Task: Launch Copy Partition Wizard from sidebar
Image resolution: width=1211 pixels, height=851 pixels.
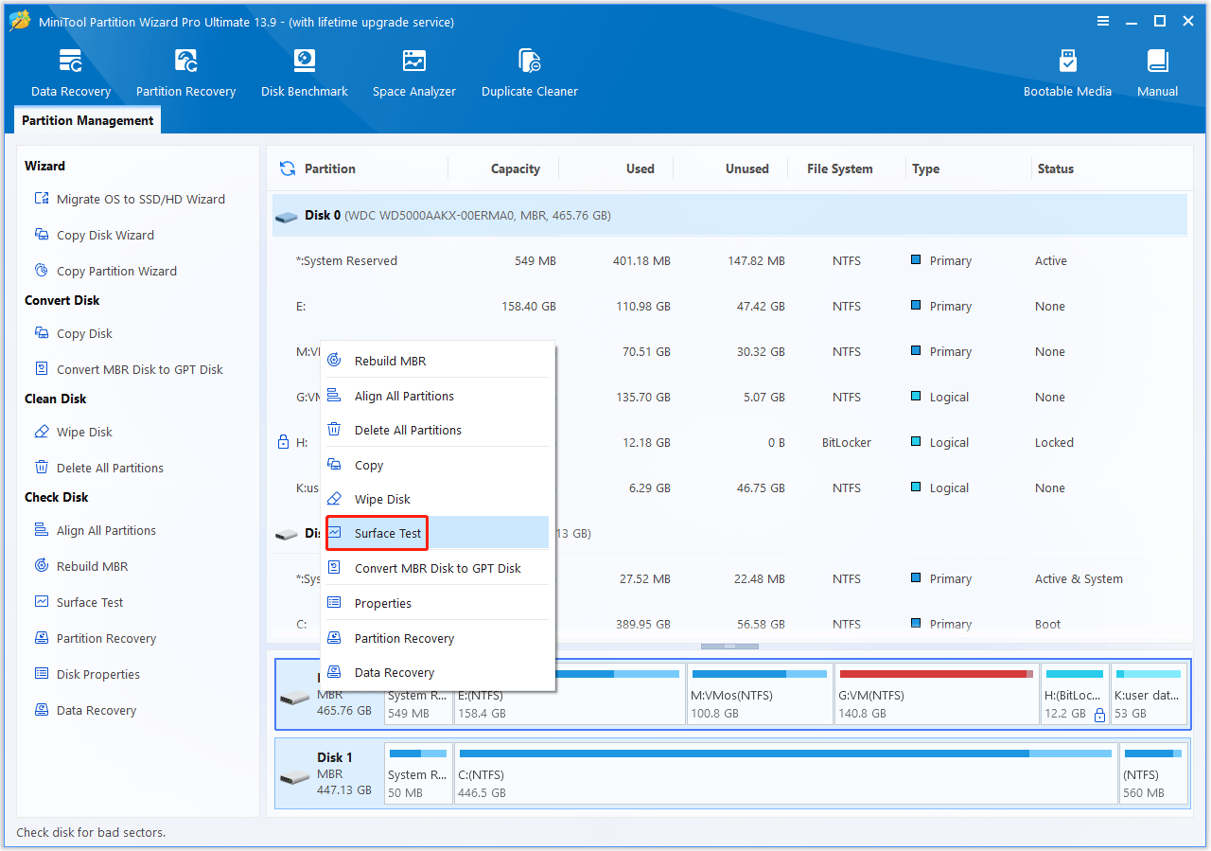Action: click(105, 271)
